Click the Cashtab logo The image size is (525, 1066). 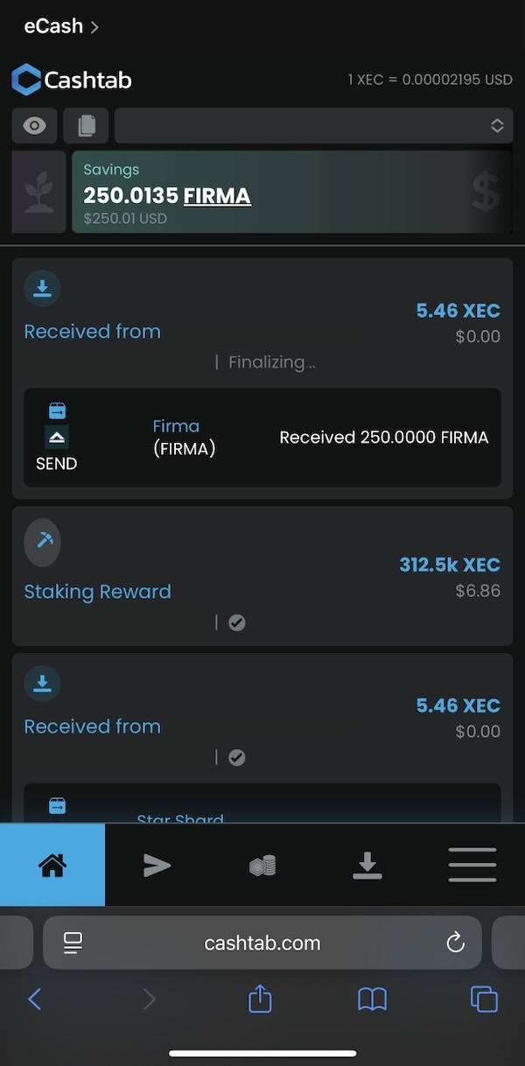(72, 81)
